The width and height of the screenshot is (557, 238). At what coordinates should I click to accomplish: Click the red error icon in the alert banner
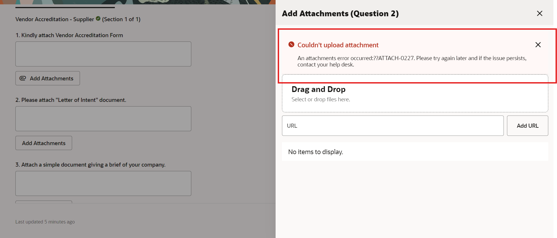click(x=292, y=44)
